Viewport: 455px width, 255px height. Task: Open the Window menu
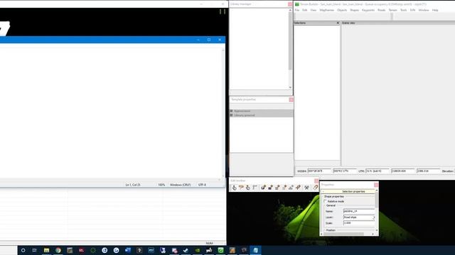[424, 10]
